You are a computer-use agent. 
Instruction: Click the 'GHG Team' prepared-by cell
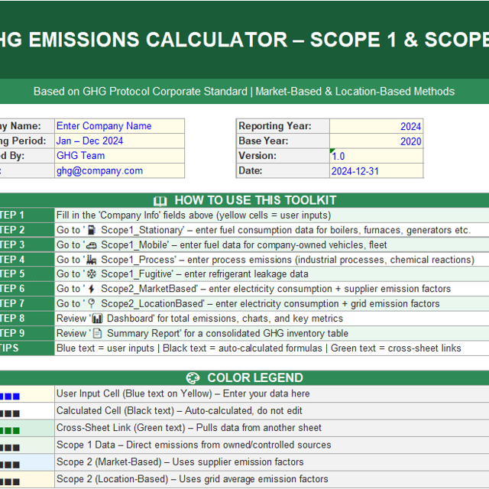[x=119, y=156]
